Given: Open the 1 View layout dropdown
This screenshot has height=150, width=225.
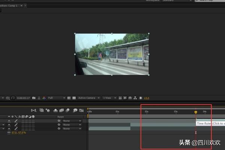Looking at the screenshot, I should (x=109, y=98).
